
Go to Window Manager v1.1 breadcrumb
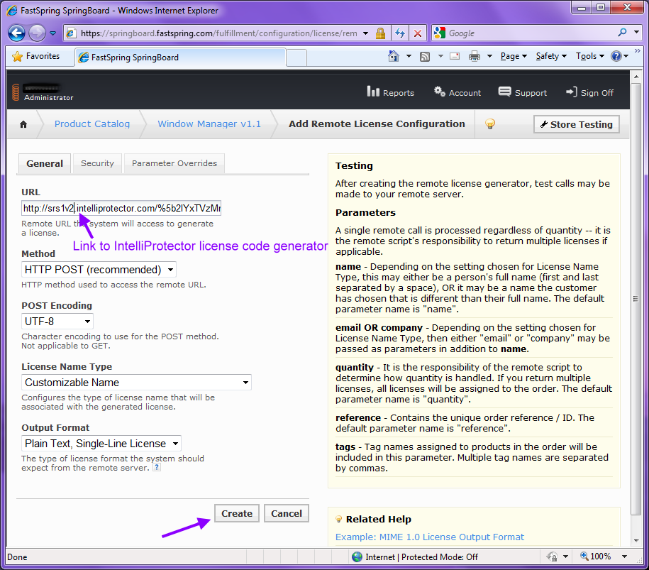point(209,124)
